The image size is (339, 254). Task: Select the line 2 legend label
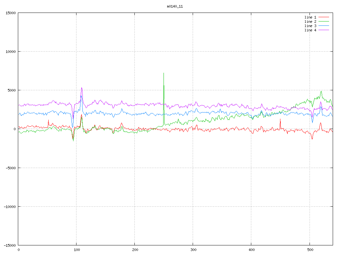(310, 21)
